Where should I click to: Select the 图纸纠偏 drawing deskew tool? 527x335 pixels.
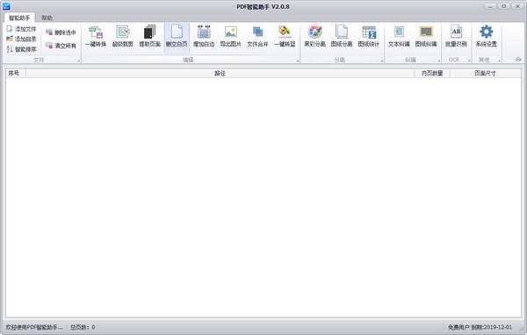[x=426, y=37]
